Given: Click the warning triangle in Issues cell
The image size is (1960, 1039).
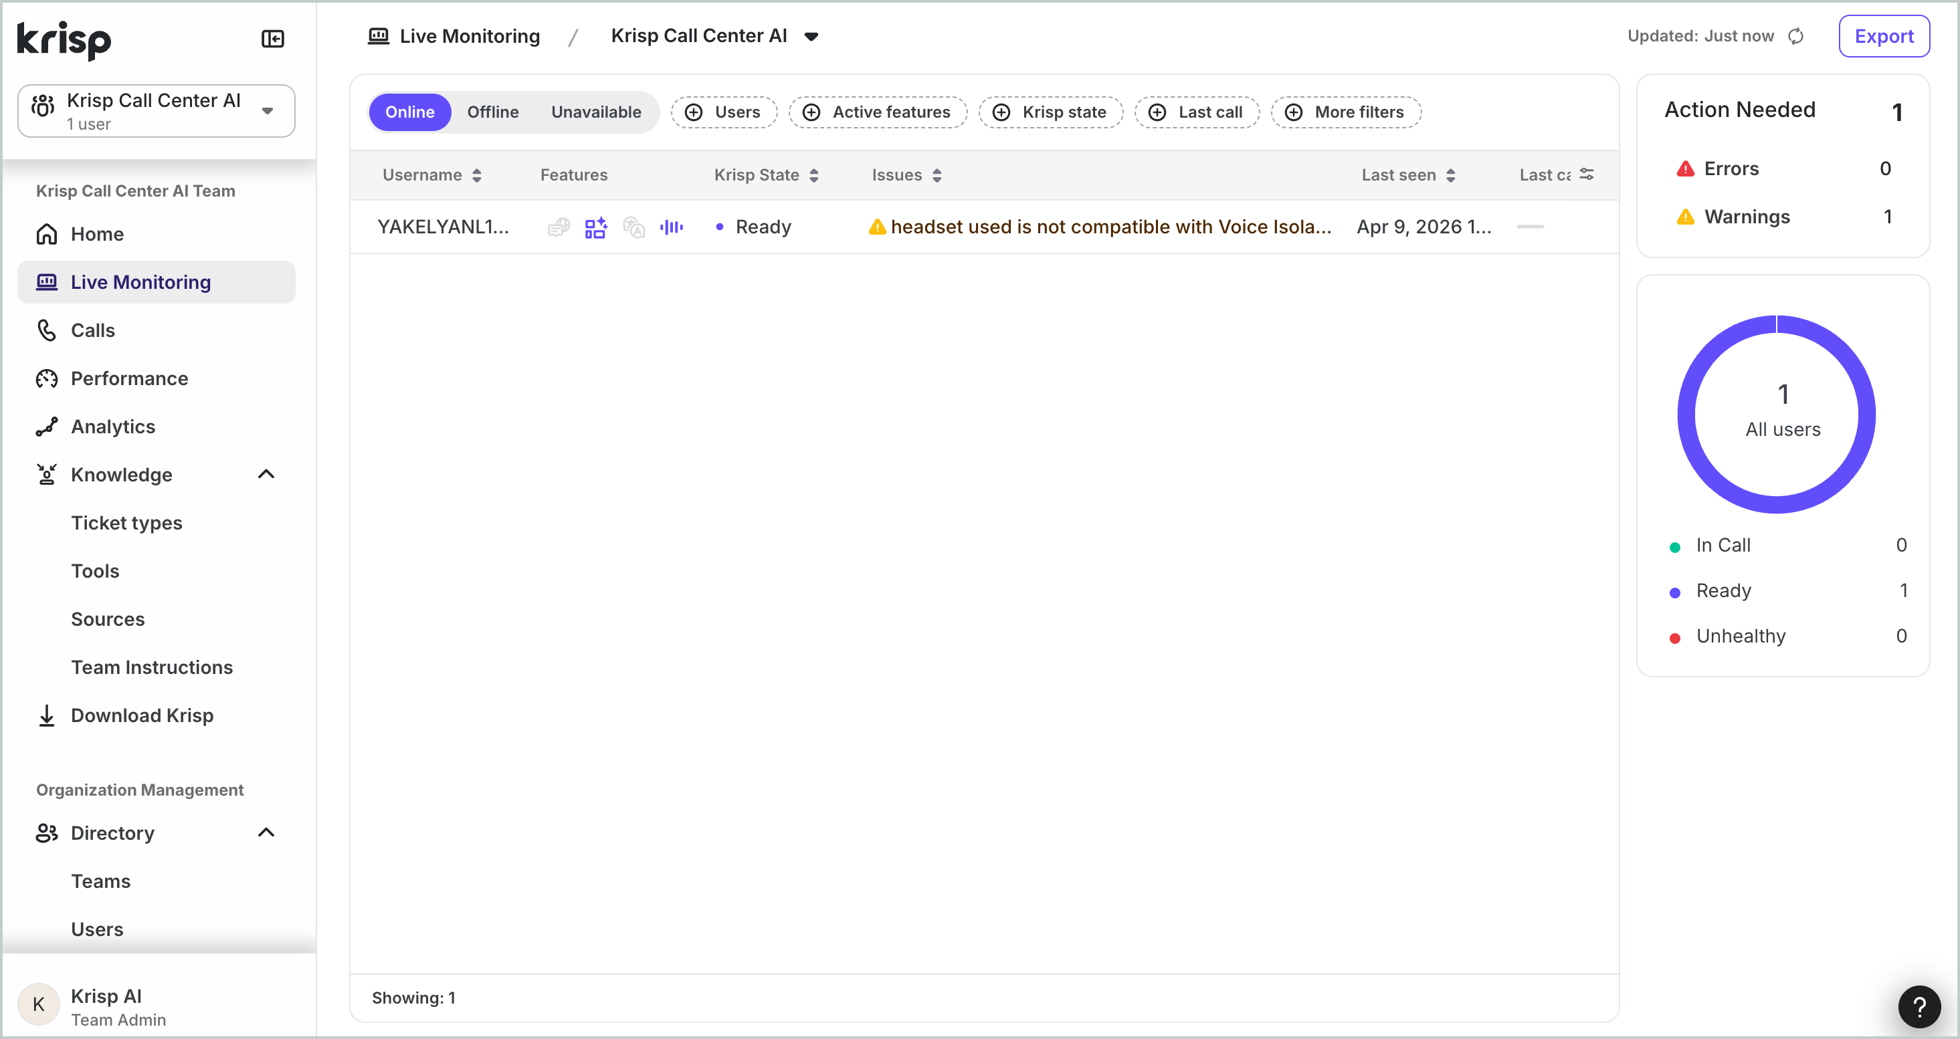Looking at the screenshot, I should [877, 227].
